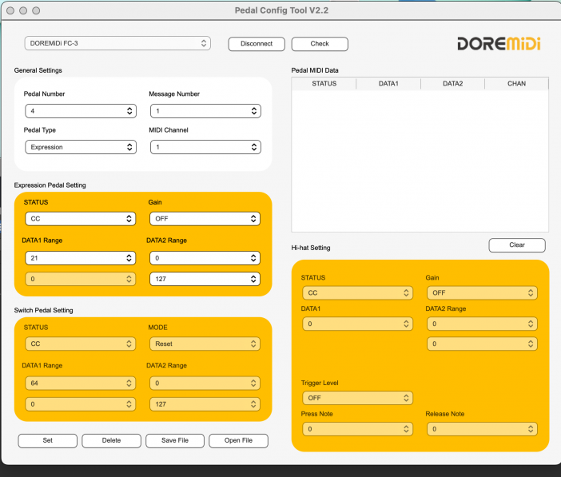
Task: Click the Save File button
Action: pos(175,440)
